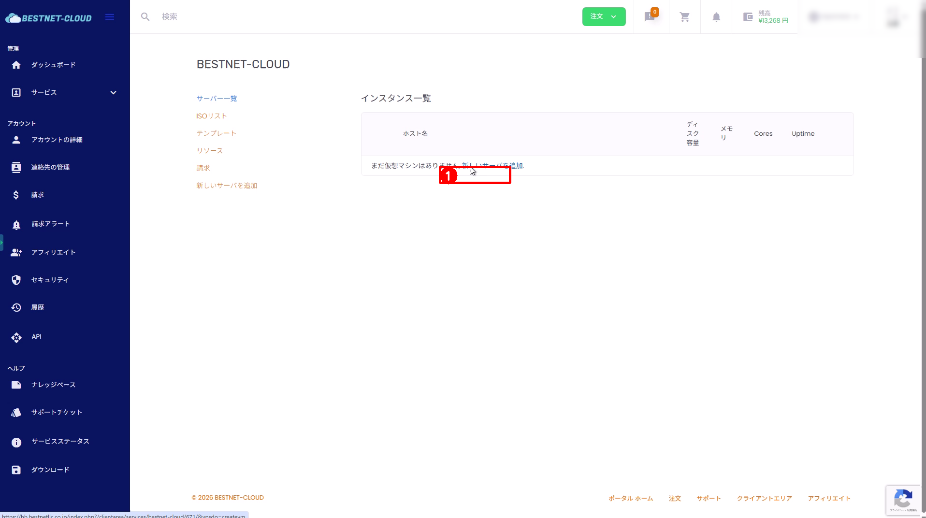This screenshot has width=926, height=518.
Task: Open the green 注文 dropdown
Action: (604, 17)
